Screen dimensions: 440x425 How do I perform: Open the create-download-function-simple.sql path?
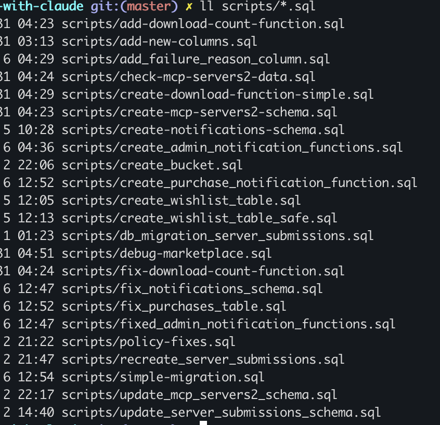click(217, 95)
